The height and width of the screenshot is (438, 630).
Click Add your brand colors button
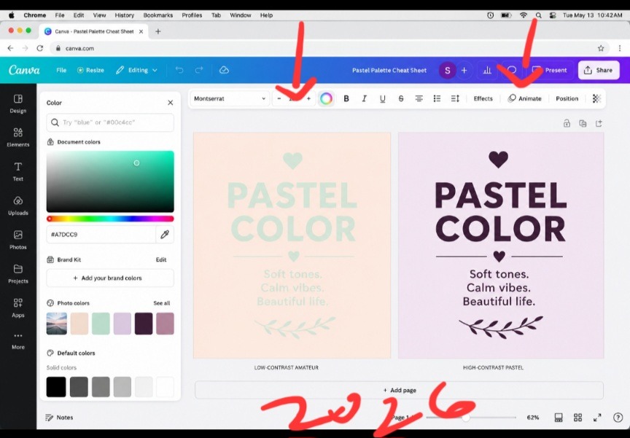pyautogui.click(x=110, y=278)
